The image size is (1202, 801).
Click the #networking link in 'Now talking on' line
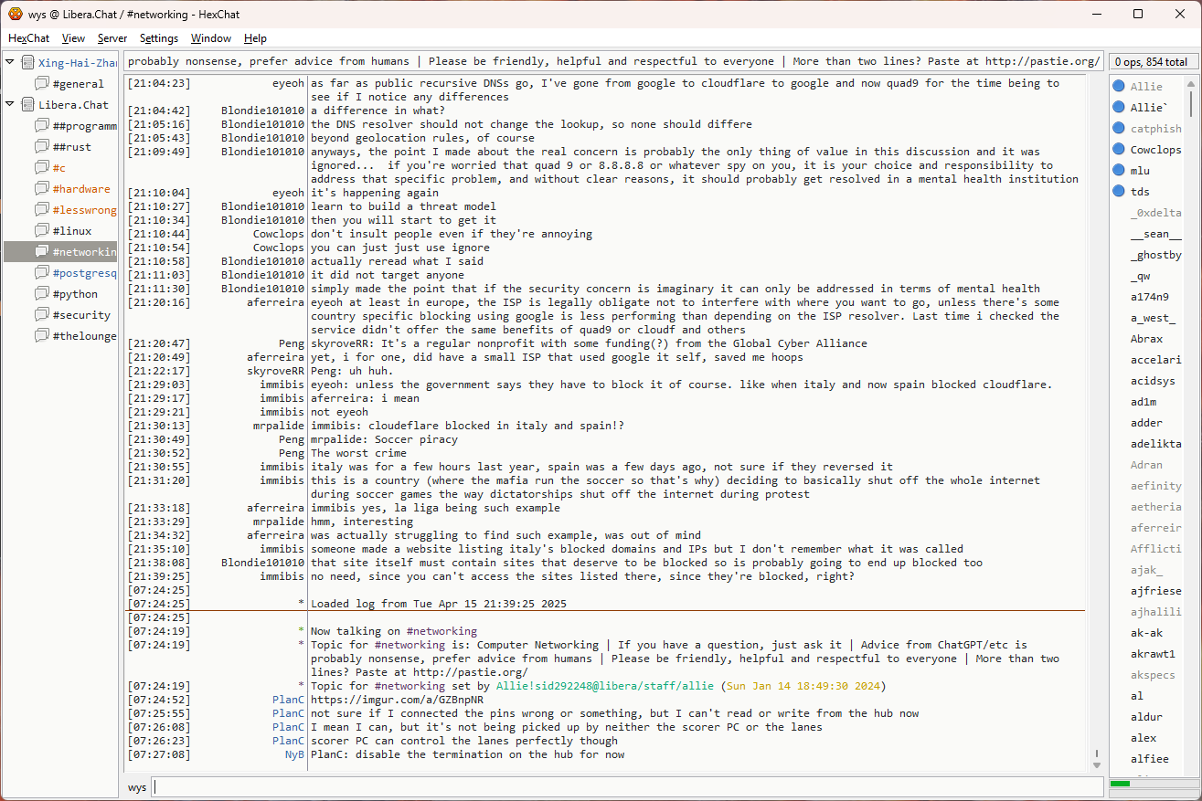pos(441,631)
